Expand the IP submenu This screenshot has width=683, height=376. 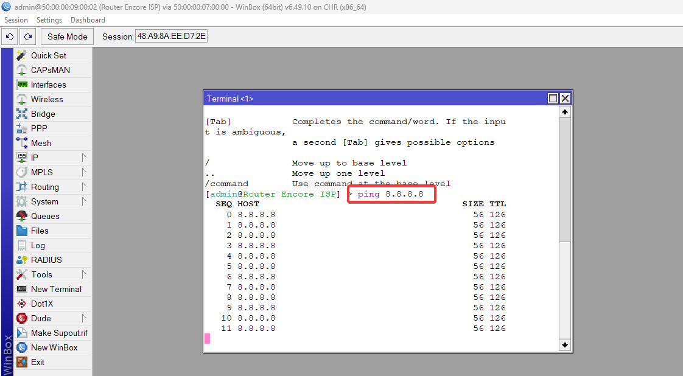point(33,158)
